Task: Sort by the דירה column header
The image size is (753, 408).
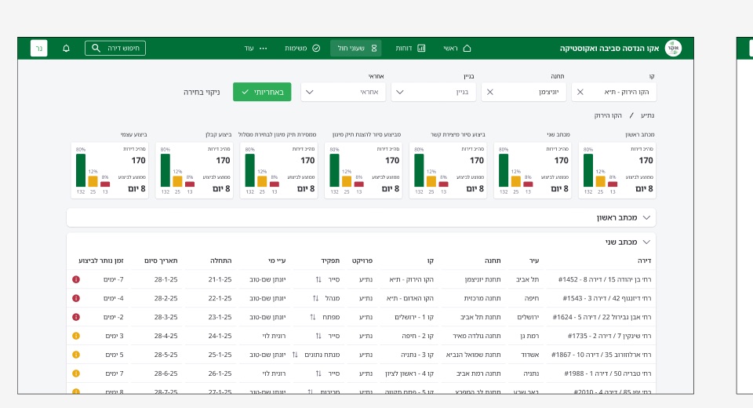Action: click(645, 260)
